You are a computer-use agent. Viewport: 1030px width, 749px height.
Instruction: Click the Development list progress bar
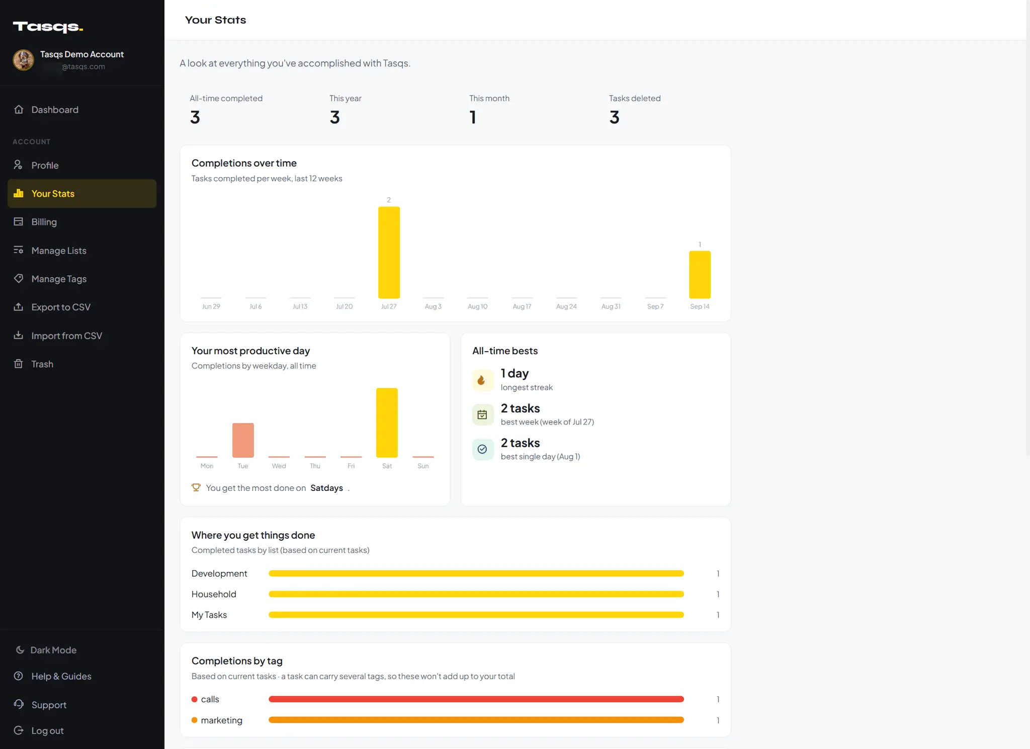click(476, 573)
